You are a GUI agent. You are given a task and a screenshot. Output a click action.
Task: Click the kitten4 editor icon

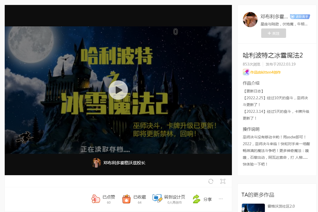tap(246, 72)
